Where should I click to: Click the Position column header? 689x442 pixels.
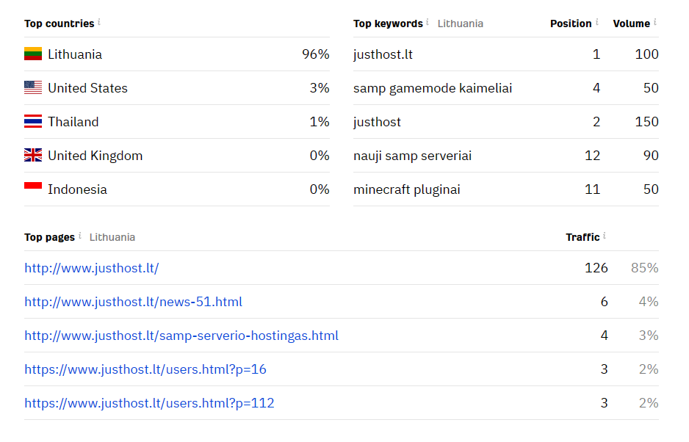[x=571, y=23]
